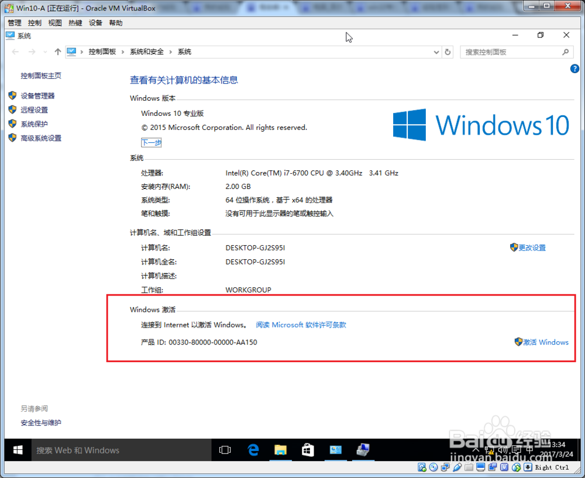Open the address bar history dropdown

pyautogui.click(x=436, y=52)
